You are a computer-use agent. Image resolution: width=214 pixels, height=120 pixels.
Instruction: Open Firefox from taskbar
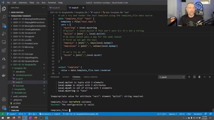click(14, 118)
